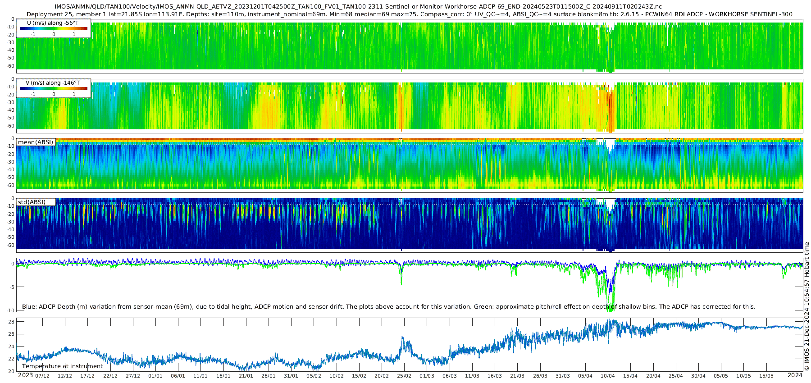Click the 'std(ABSI)' panel label
This screenshot has height=383, width=811.
point(32,202)
